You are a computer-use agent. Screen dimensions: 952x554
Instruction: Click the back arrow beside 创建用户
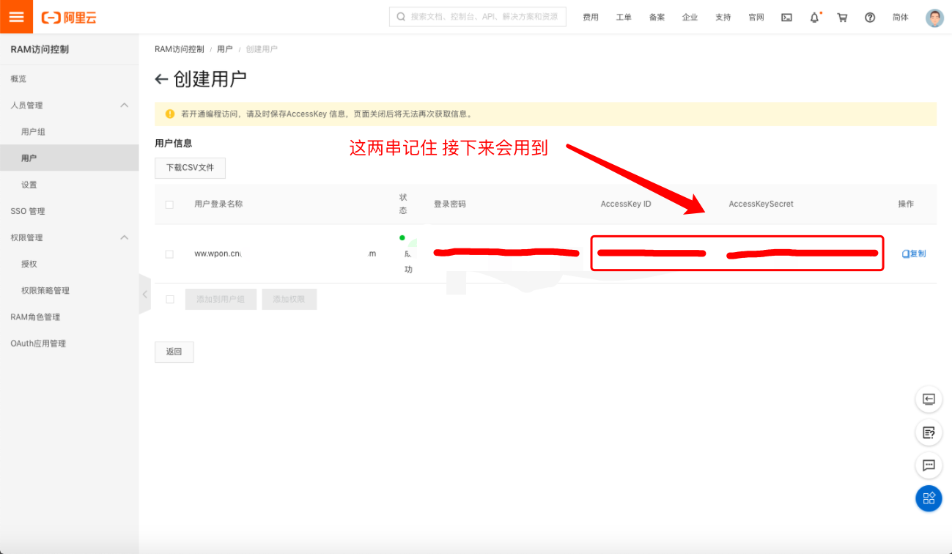[x=161, y=79]
